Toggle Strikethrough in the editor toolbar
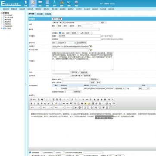The height and width of the screenshot is (156, 156). [42, 103]
